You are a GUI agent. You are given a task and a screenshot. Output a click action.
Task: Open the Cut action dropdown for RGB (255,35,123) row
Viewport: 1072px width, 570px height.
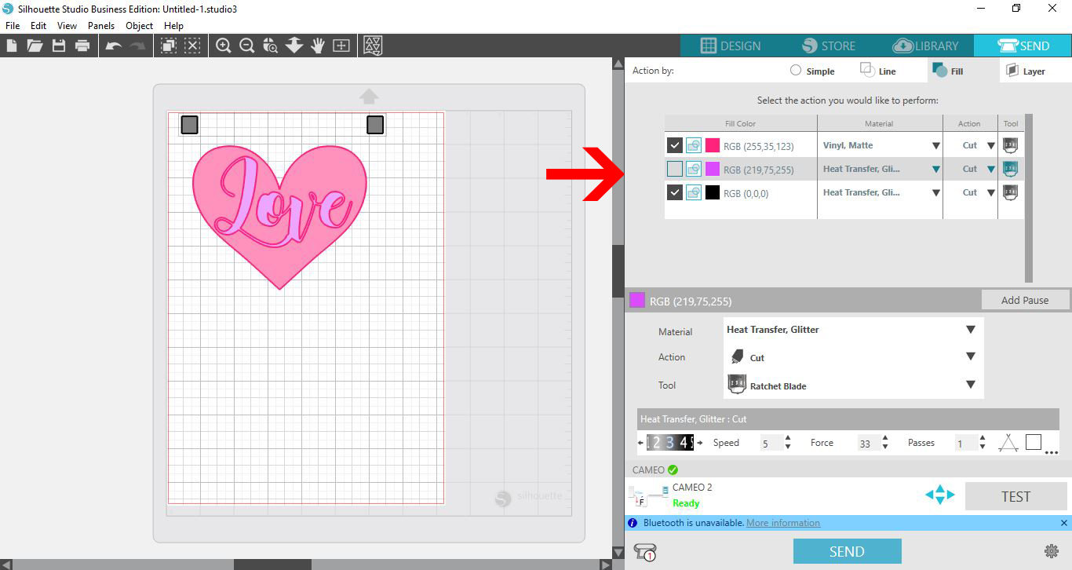tap(990, 145)
